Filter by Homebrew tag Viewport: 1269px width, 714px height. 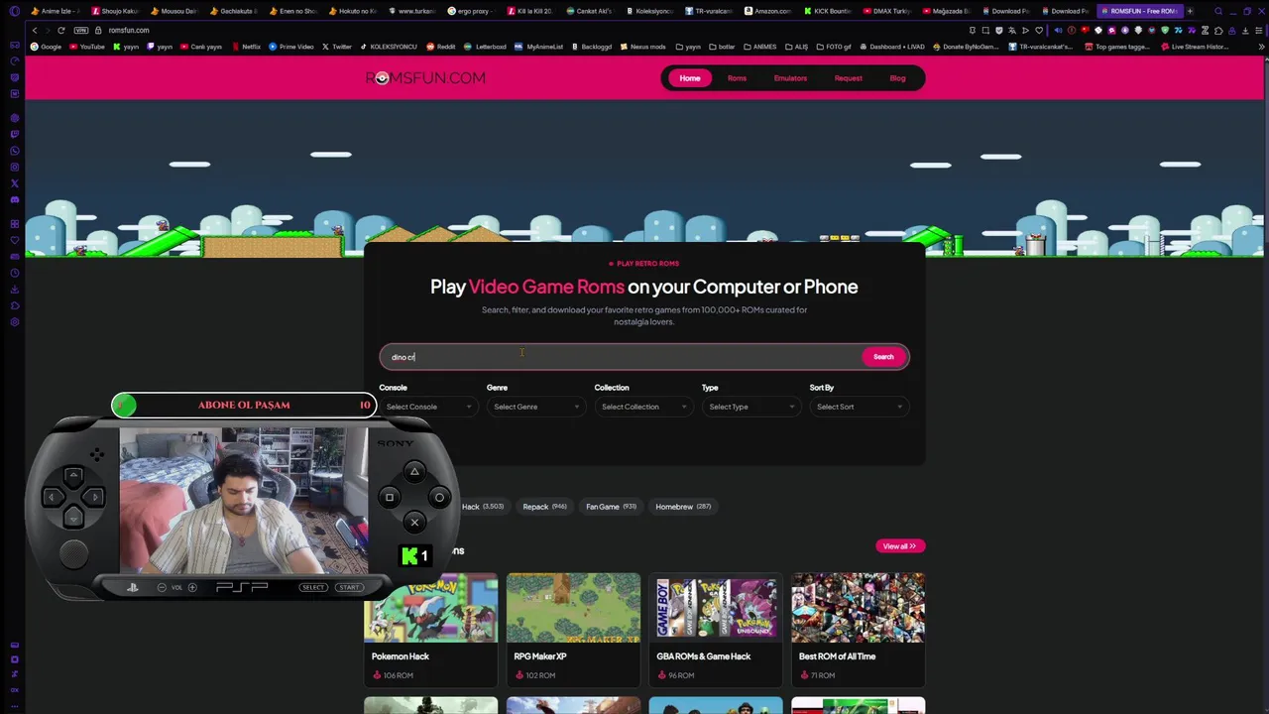click(683, 507)
